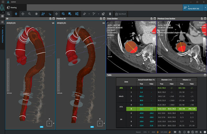This screenshot has height=134, width=207.
Task: Activate the zoom magnifier tool
Action: [x=29, y=14]
